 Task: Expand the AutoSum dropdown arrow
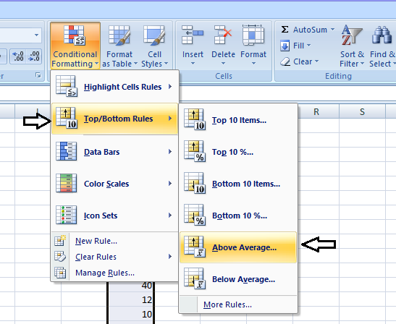tap(332, 30)
